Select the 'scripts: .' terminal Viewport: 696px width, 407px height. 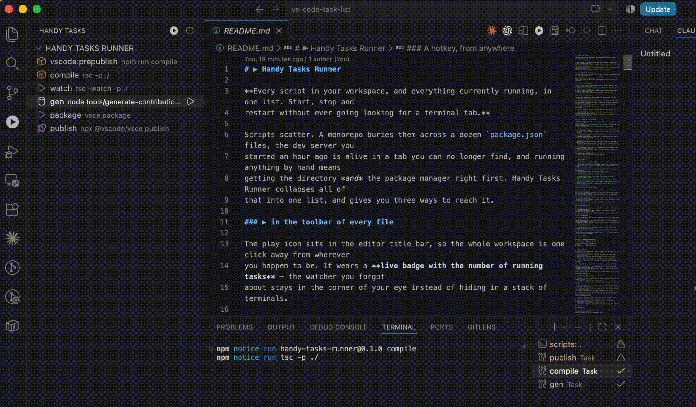582,344
